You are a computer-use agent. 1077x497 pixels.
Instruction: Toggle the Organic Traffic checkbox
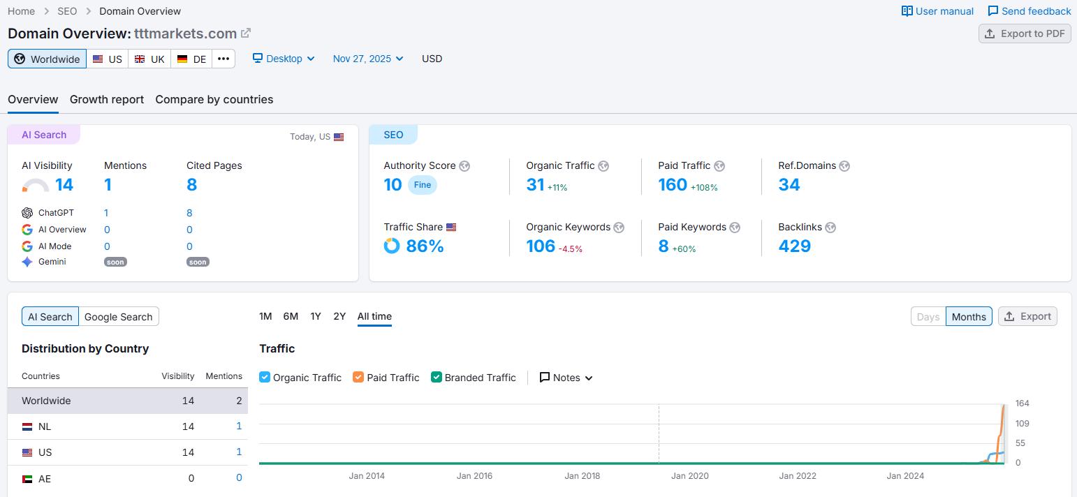click(265, 377)
